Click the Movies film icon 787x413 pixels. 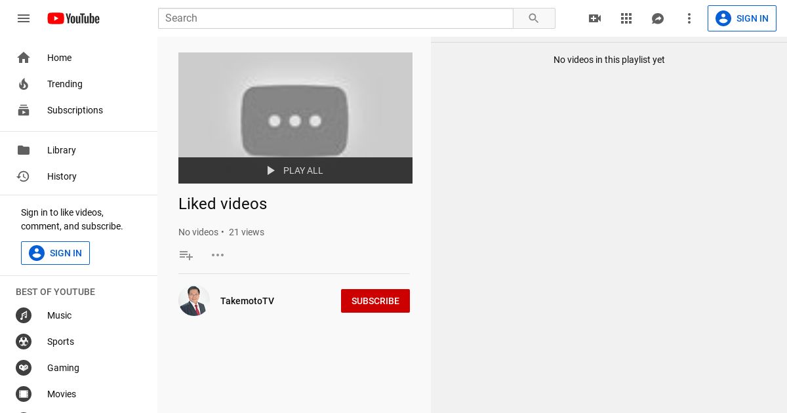[x=24, y=394]
